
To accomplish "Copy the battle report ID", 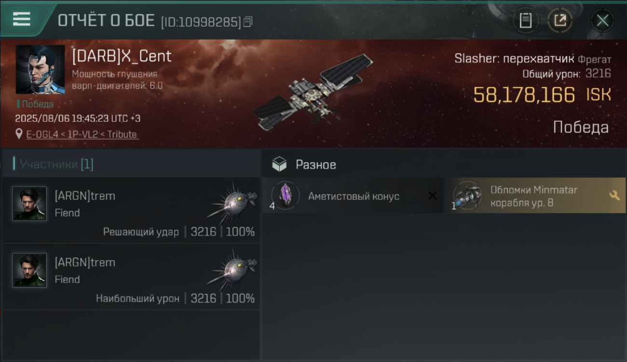I will coord(248,22).
